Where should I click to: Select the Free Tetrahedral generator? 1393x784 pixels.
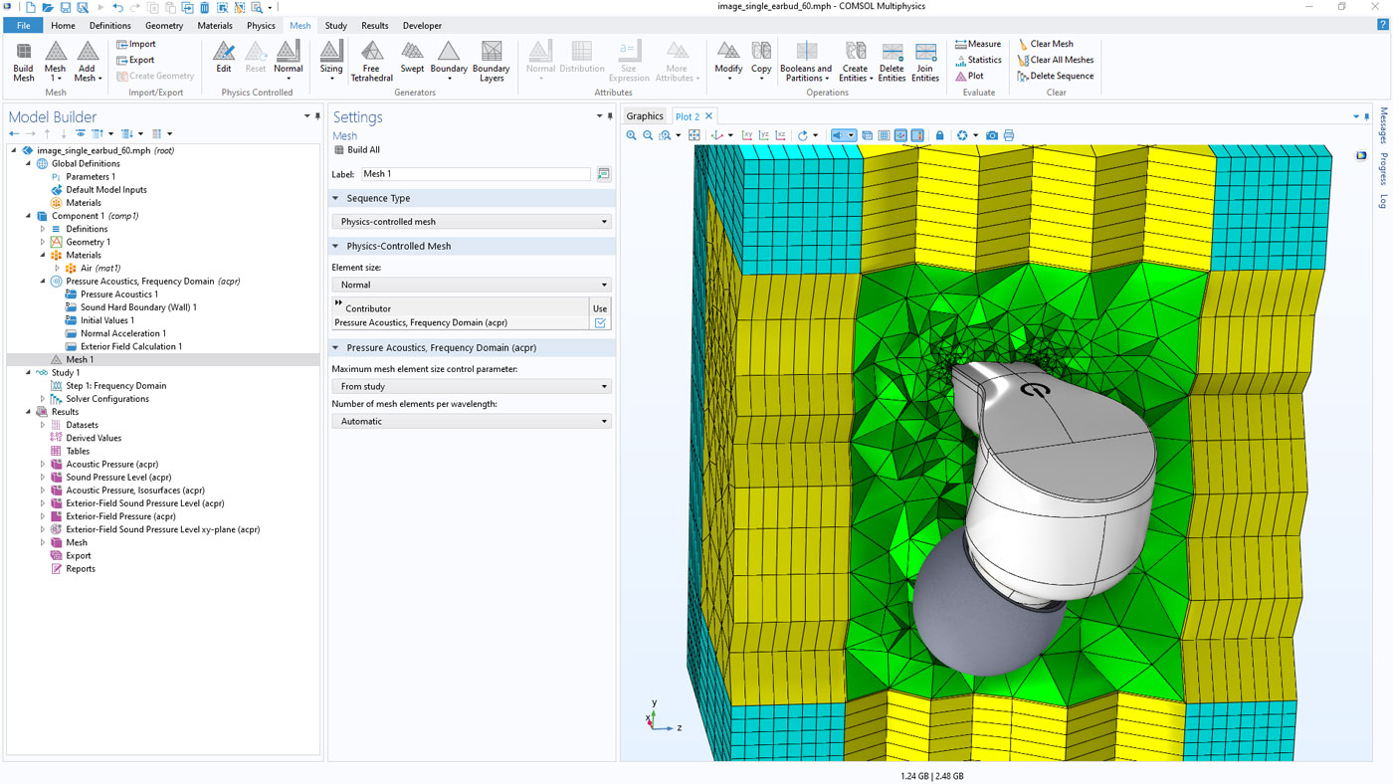[371, 61]
